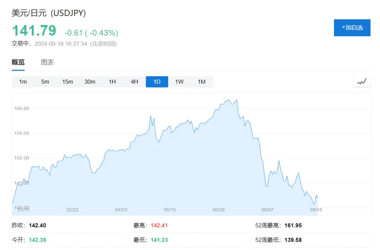The width and height of the screenshot is (380, 250).
Task: Switch chart to 15m interval
Action: click(x=68, y=82)
